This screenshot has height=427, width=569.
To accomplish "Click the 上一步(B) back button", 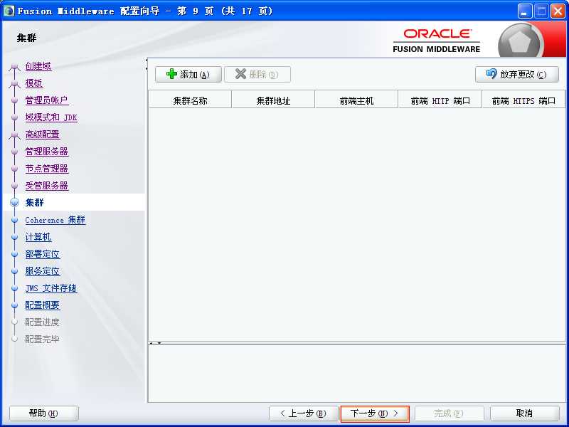I will 304,413.
